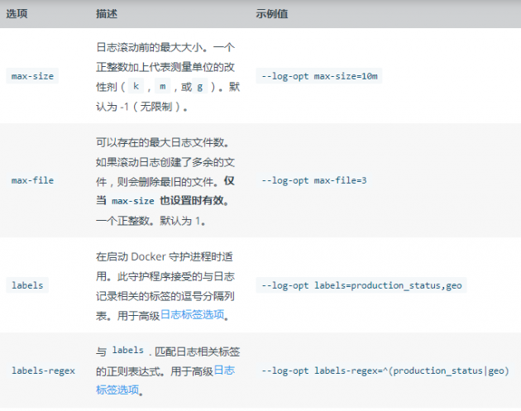Click description text 可以存在的最大日志文件数
The width and height of the screenshot is (521, 411).
pos(160,142)
